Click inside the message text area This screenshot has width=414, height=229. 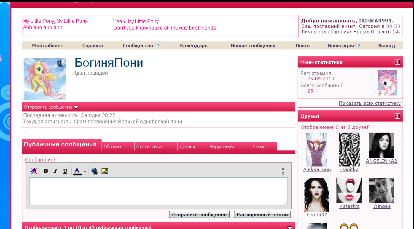tap(159, 191)
